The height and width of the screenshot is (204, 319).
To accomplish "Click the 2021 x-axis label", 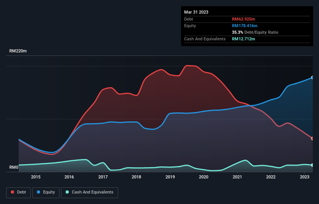I will 237,177.
